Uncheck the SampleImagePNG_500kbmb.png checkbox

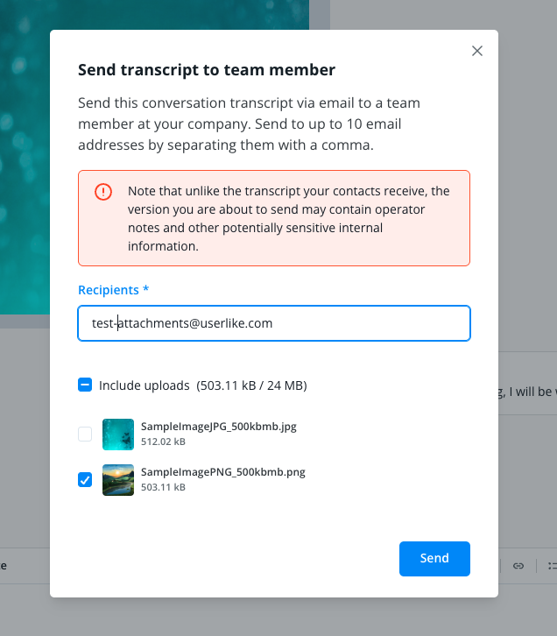click(85, 479)
